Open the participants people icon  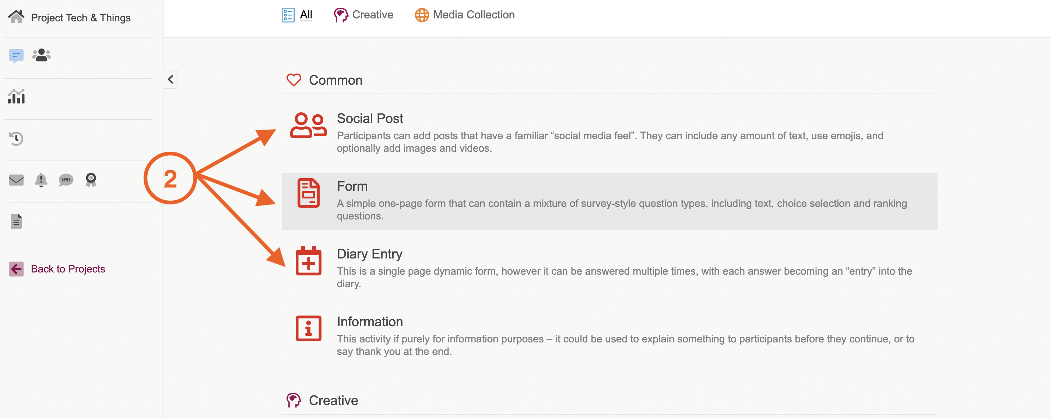pyautogui.click(x=41, y=54)
